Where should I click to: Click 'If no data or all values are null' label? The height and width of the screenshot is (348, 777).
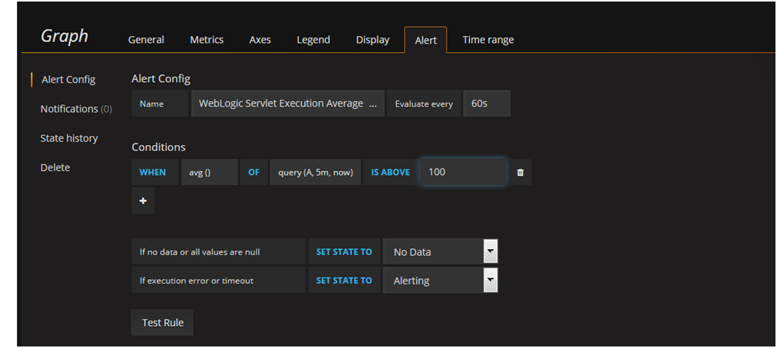218,251
